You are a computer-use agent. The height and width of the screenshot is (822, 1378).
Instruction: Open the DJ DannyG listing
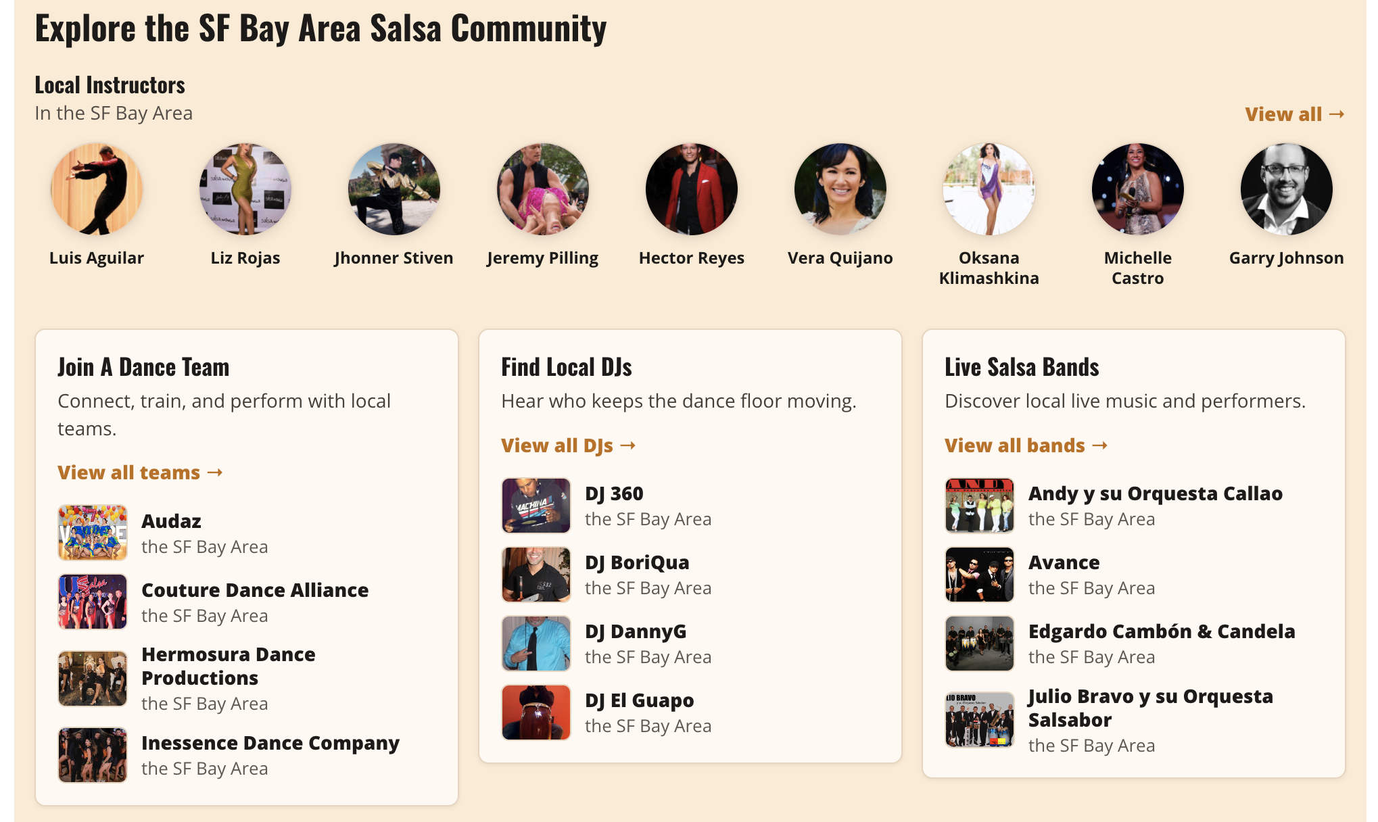(636, 631)
